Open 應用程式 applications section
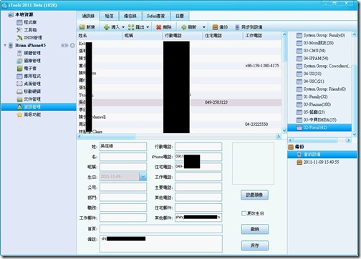 [29, 76]
